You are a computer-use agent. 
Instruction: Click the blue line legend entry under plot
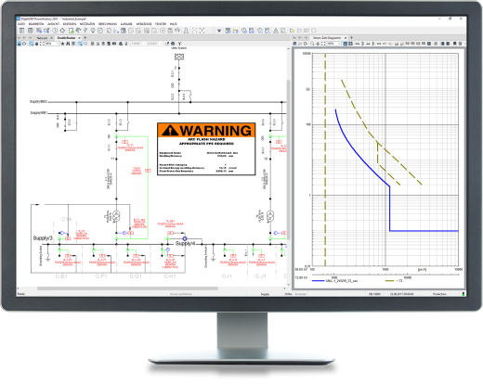335,281
